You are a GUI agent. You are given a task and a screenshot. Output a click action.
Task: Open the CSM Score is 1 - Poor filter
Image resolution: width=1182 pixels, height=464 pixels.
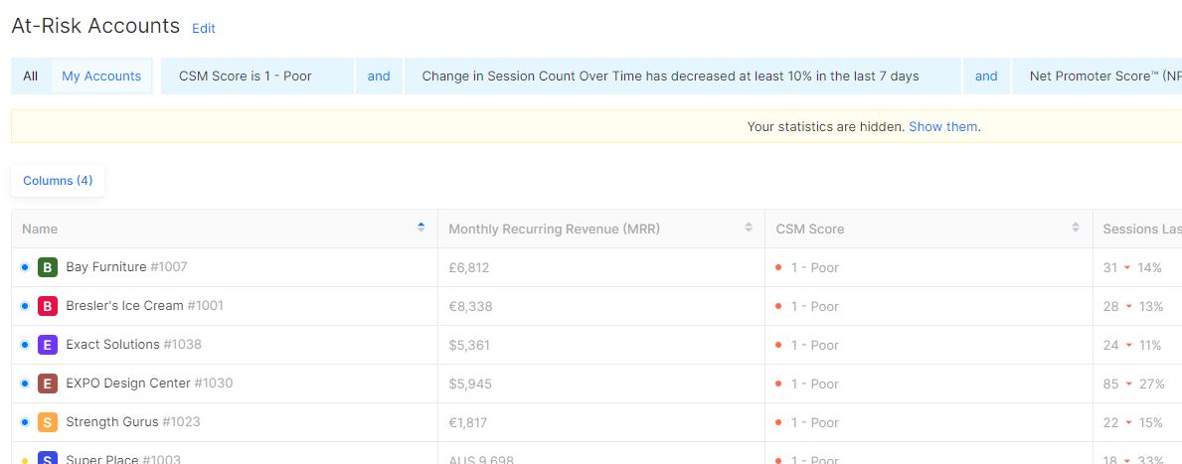point(257,77)
